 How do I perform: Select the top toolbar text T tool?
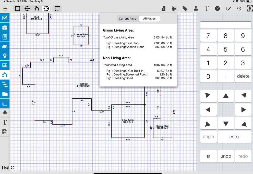207,8
